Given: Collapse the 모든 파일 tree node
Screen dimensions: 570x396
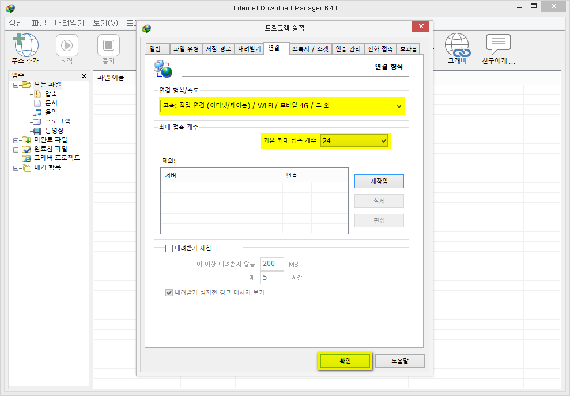Looking at the screenshot, I should (x=16, y=86).
